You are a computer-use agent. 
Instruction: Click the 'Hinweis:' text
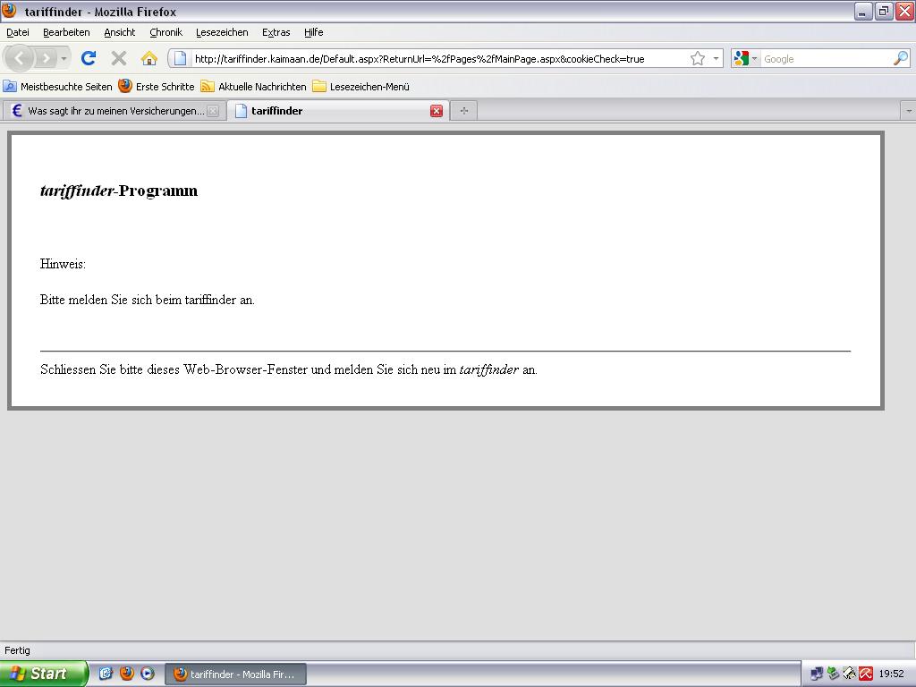pos(63,264)
